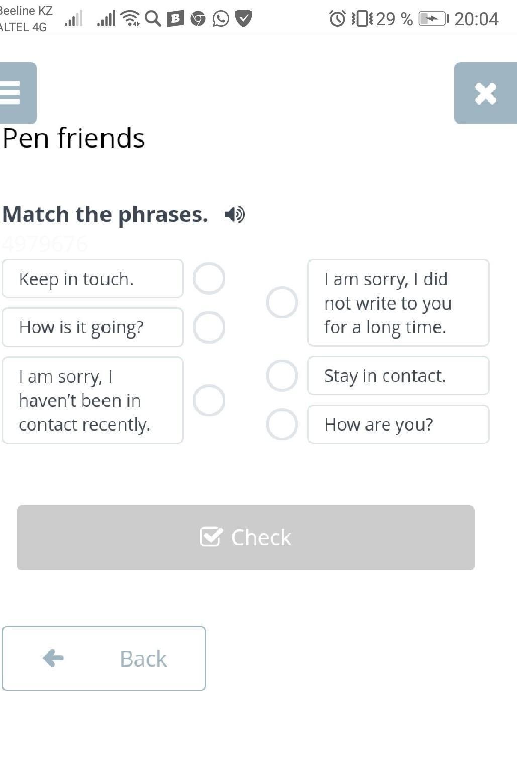Screen dimensions: 517x782
Task: Tap the WhatsApp icon in status bar
Action: pyautogui.click(x=221, y=19)
